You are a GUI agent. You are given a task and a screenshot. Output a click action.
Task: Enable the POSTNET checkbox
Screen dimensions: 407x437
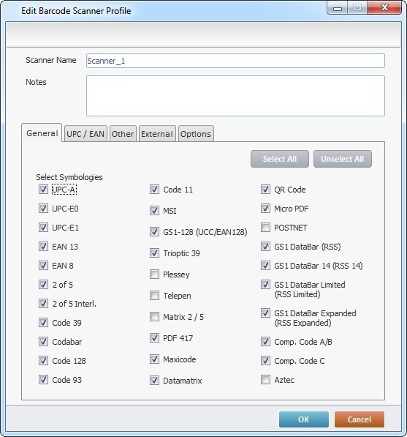coord(265,228)
